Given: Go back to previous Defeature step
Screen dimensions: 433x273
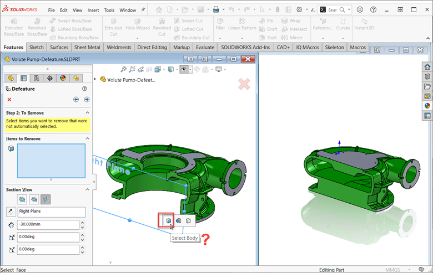Looking at the screenshot, I should (76, 99).
